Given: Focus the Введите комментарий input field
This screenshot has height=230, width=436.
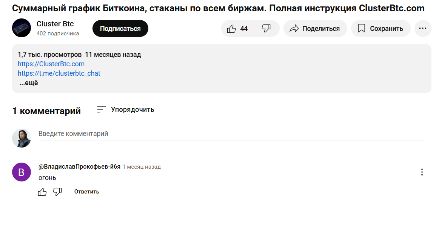Looking at the screenshot, I should point(230,134).
